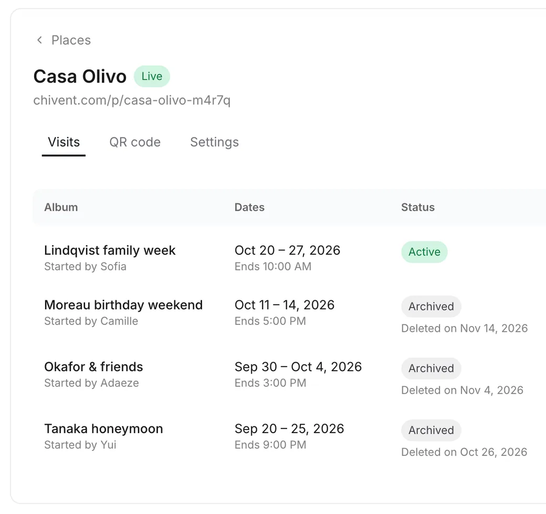Click the text Ends 3:00 PM
This screenshot has width=546, height=514.
point(270,383)
